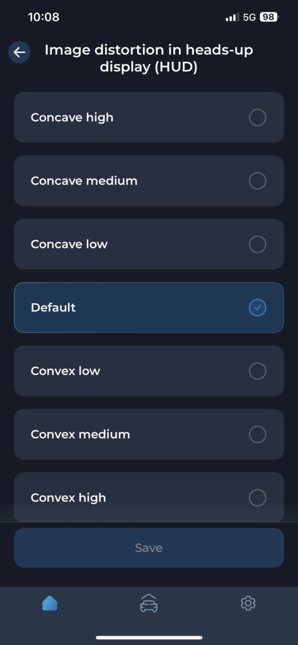Viewport: 298px width, 645px height.
Task: Select the Concave high radio button
Action: coord(258,118)
